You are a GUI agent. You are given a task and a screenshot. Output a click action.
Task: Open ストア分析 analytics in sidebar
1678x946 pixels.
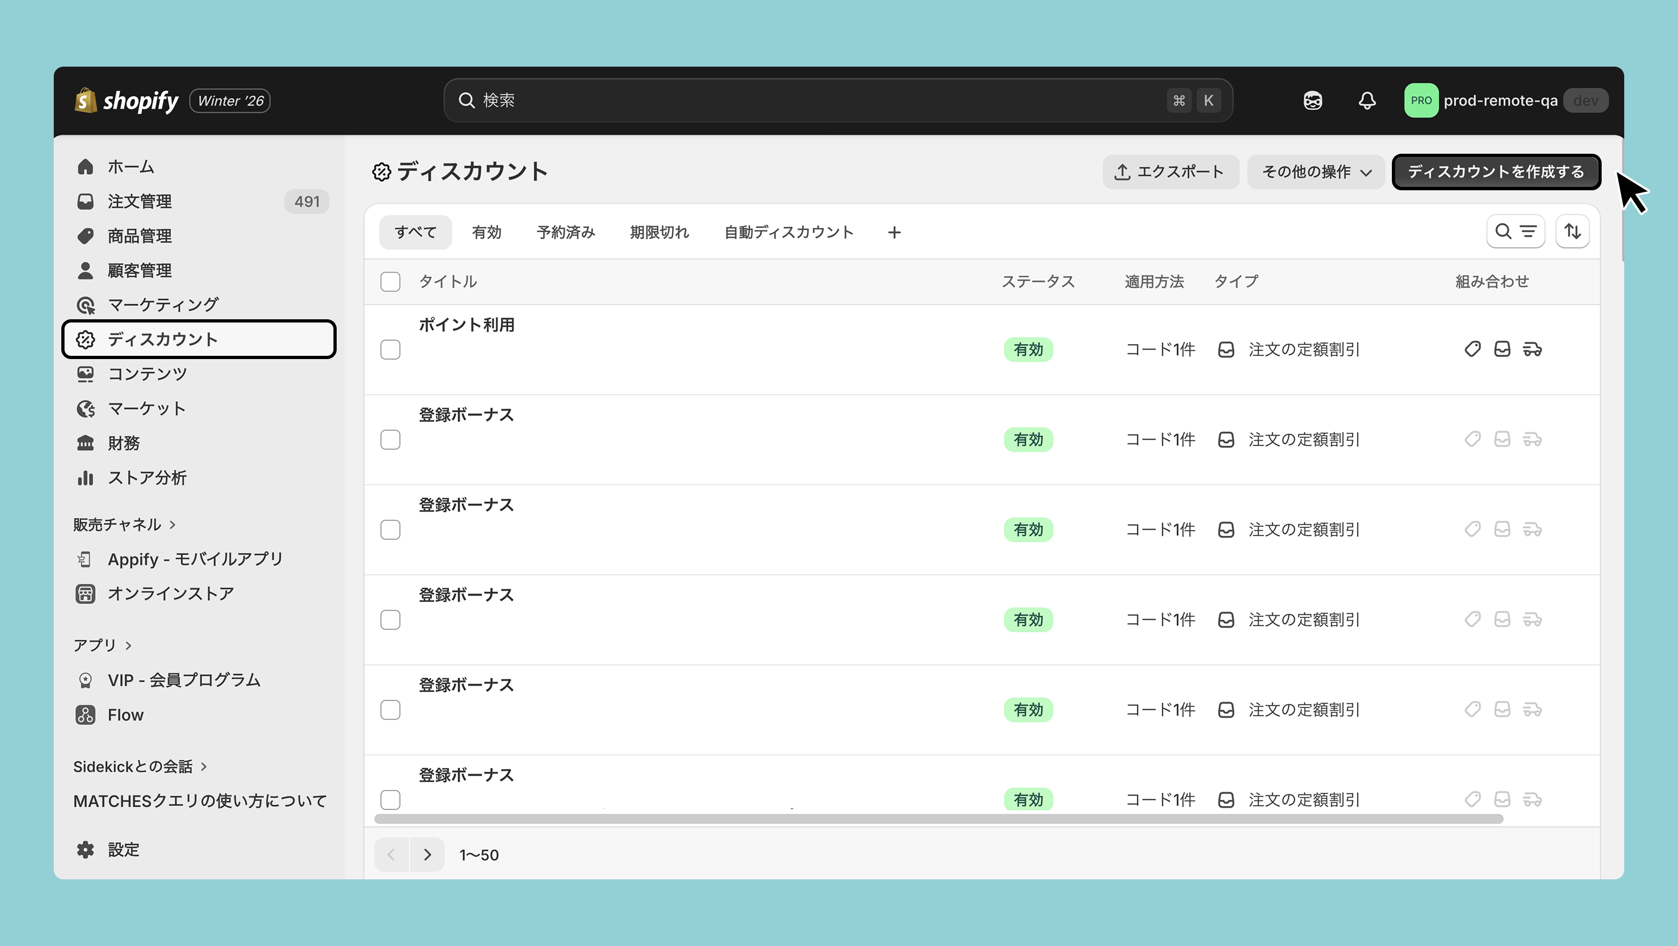[147, 478]
